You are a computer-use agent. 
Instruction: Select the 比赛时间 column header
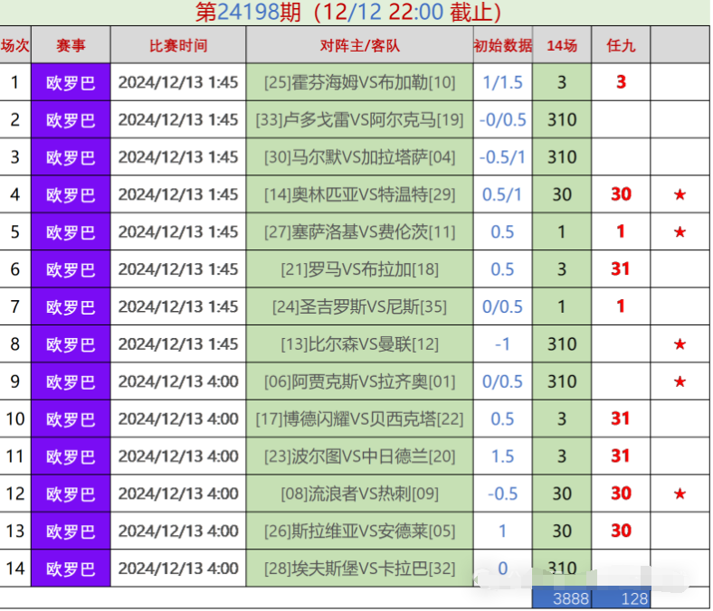[178, 45]
